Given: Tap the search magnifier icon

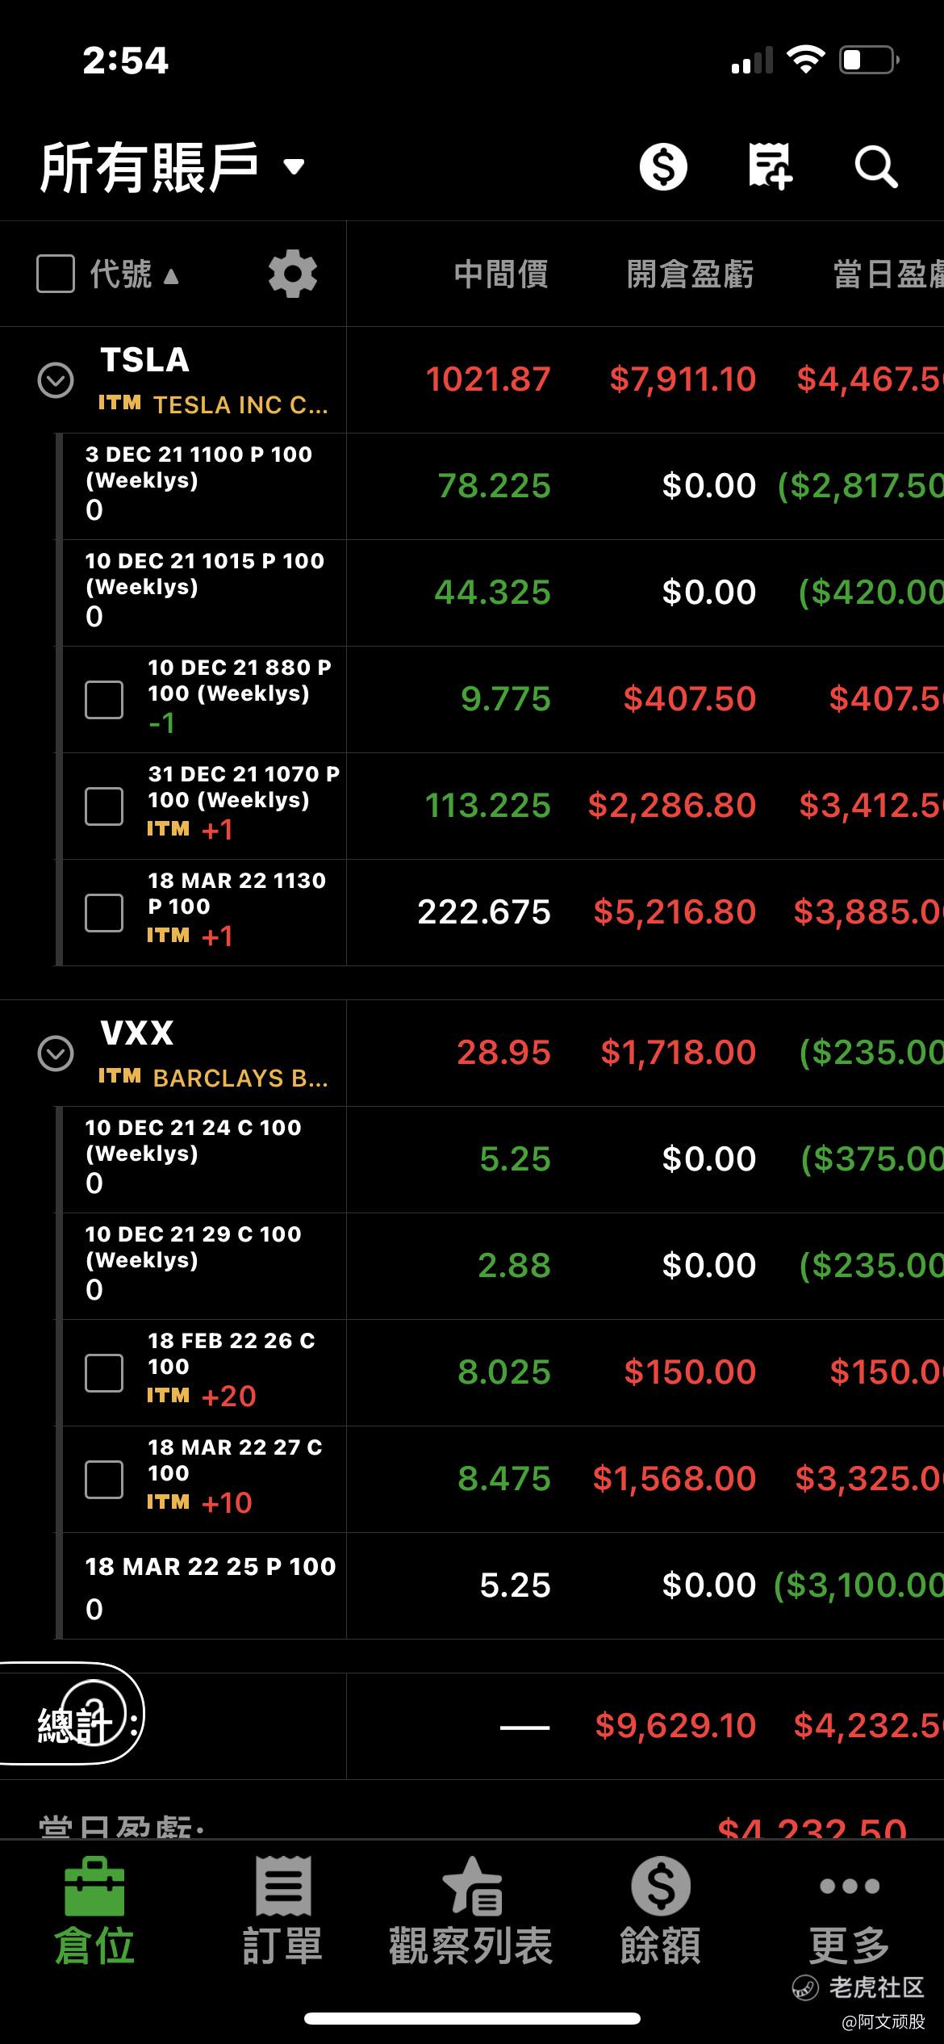Looking at the screenshot, I should tap(876, 167).
